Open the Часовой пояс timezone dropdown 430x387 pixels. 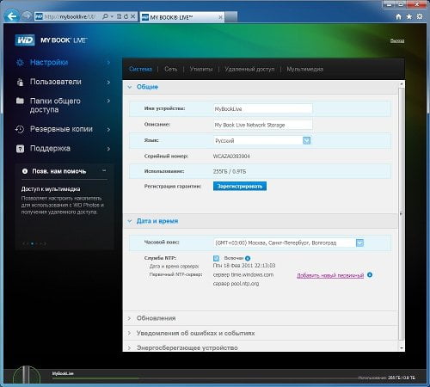pos(359,243)
